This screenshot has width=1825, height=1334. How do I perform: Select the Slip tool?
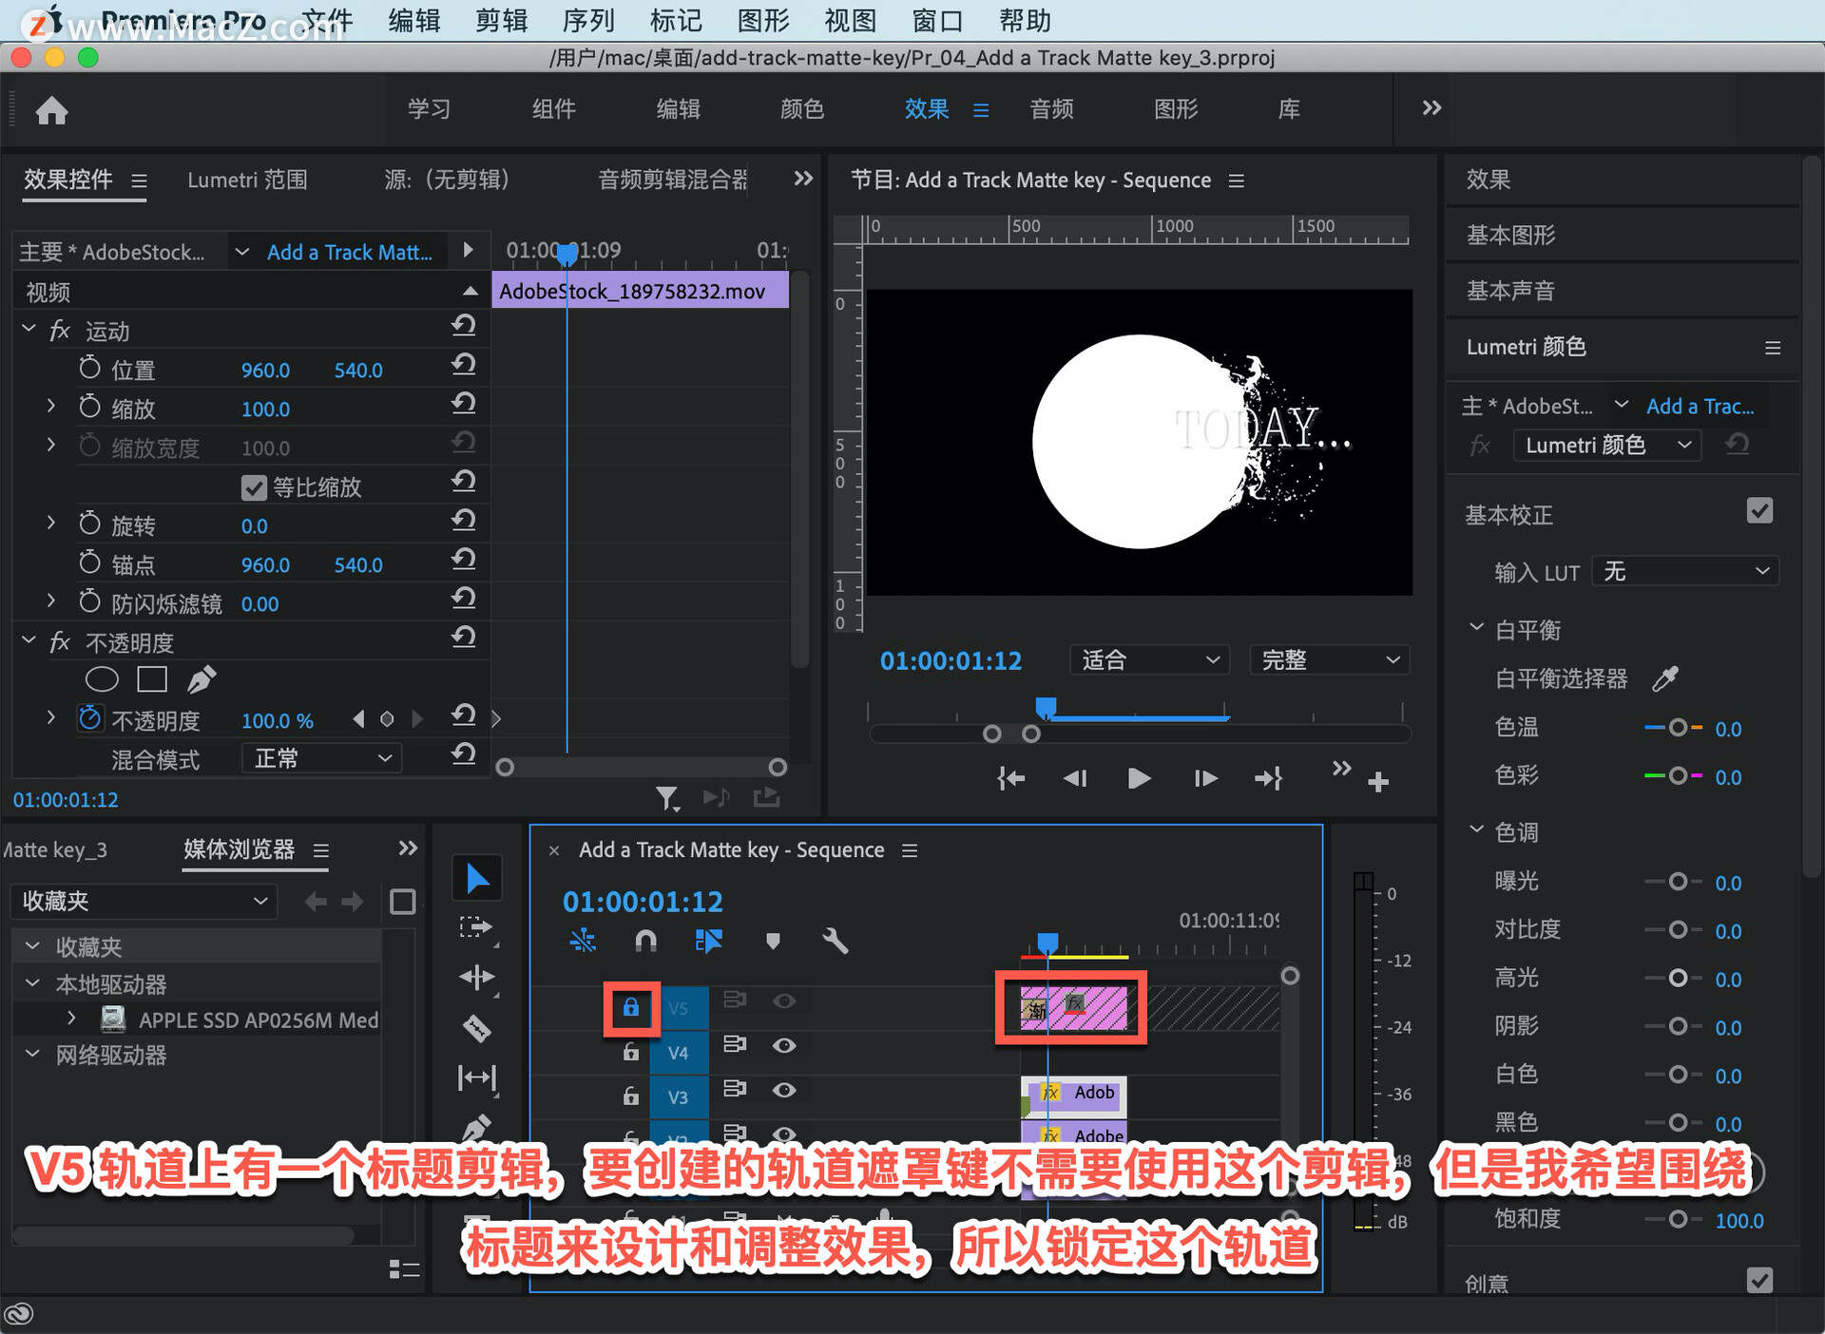[x=477, y=1077]
